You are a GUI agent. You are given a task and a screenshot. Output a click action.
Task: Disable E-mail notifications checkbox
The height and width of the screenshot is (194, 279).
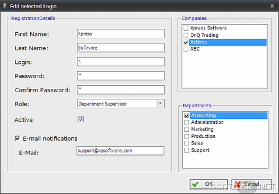pos(18,138)
